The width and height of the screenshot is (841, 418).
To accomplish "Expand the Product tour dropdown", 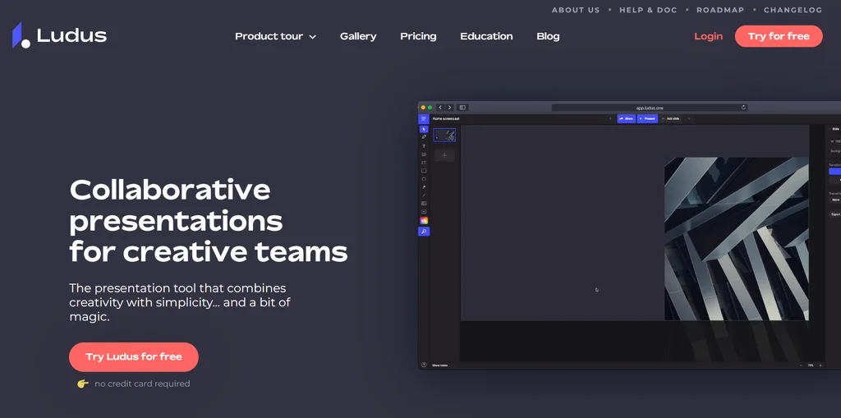I will click(275, 36).
